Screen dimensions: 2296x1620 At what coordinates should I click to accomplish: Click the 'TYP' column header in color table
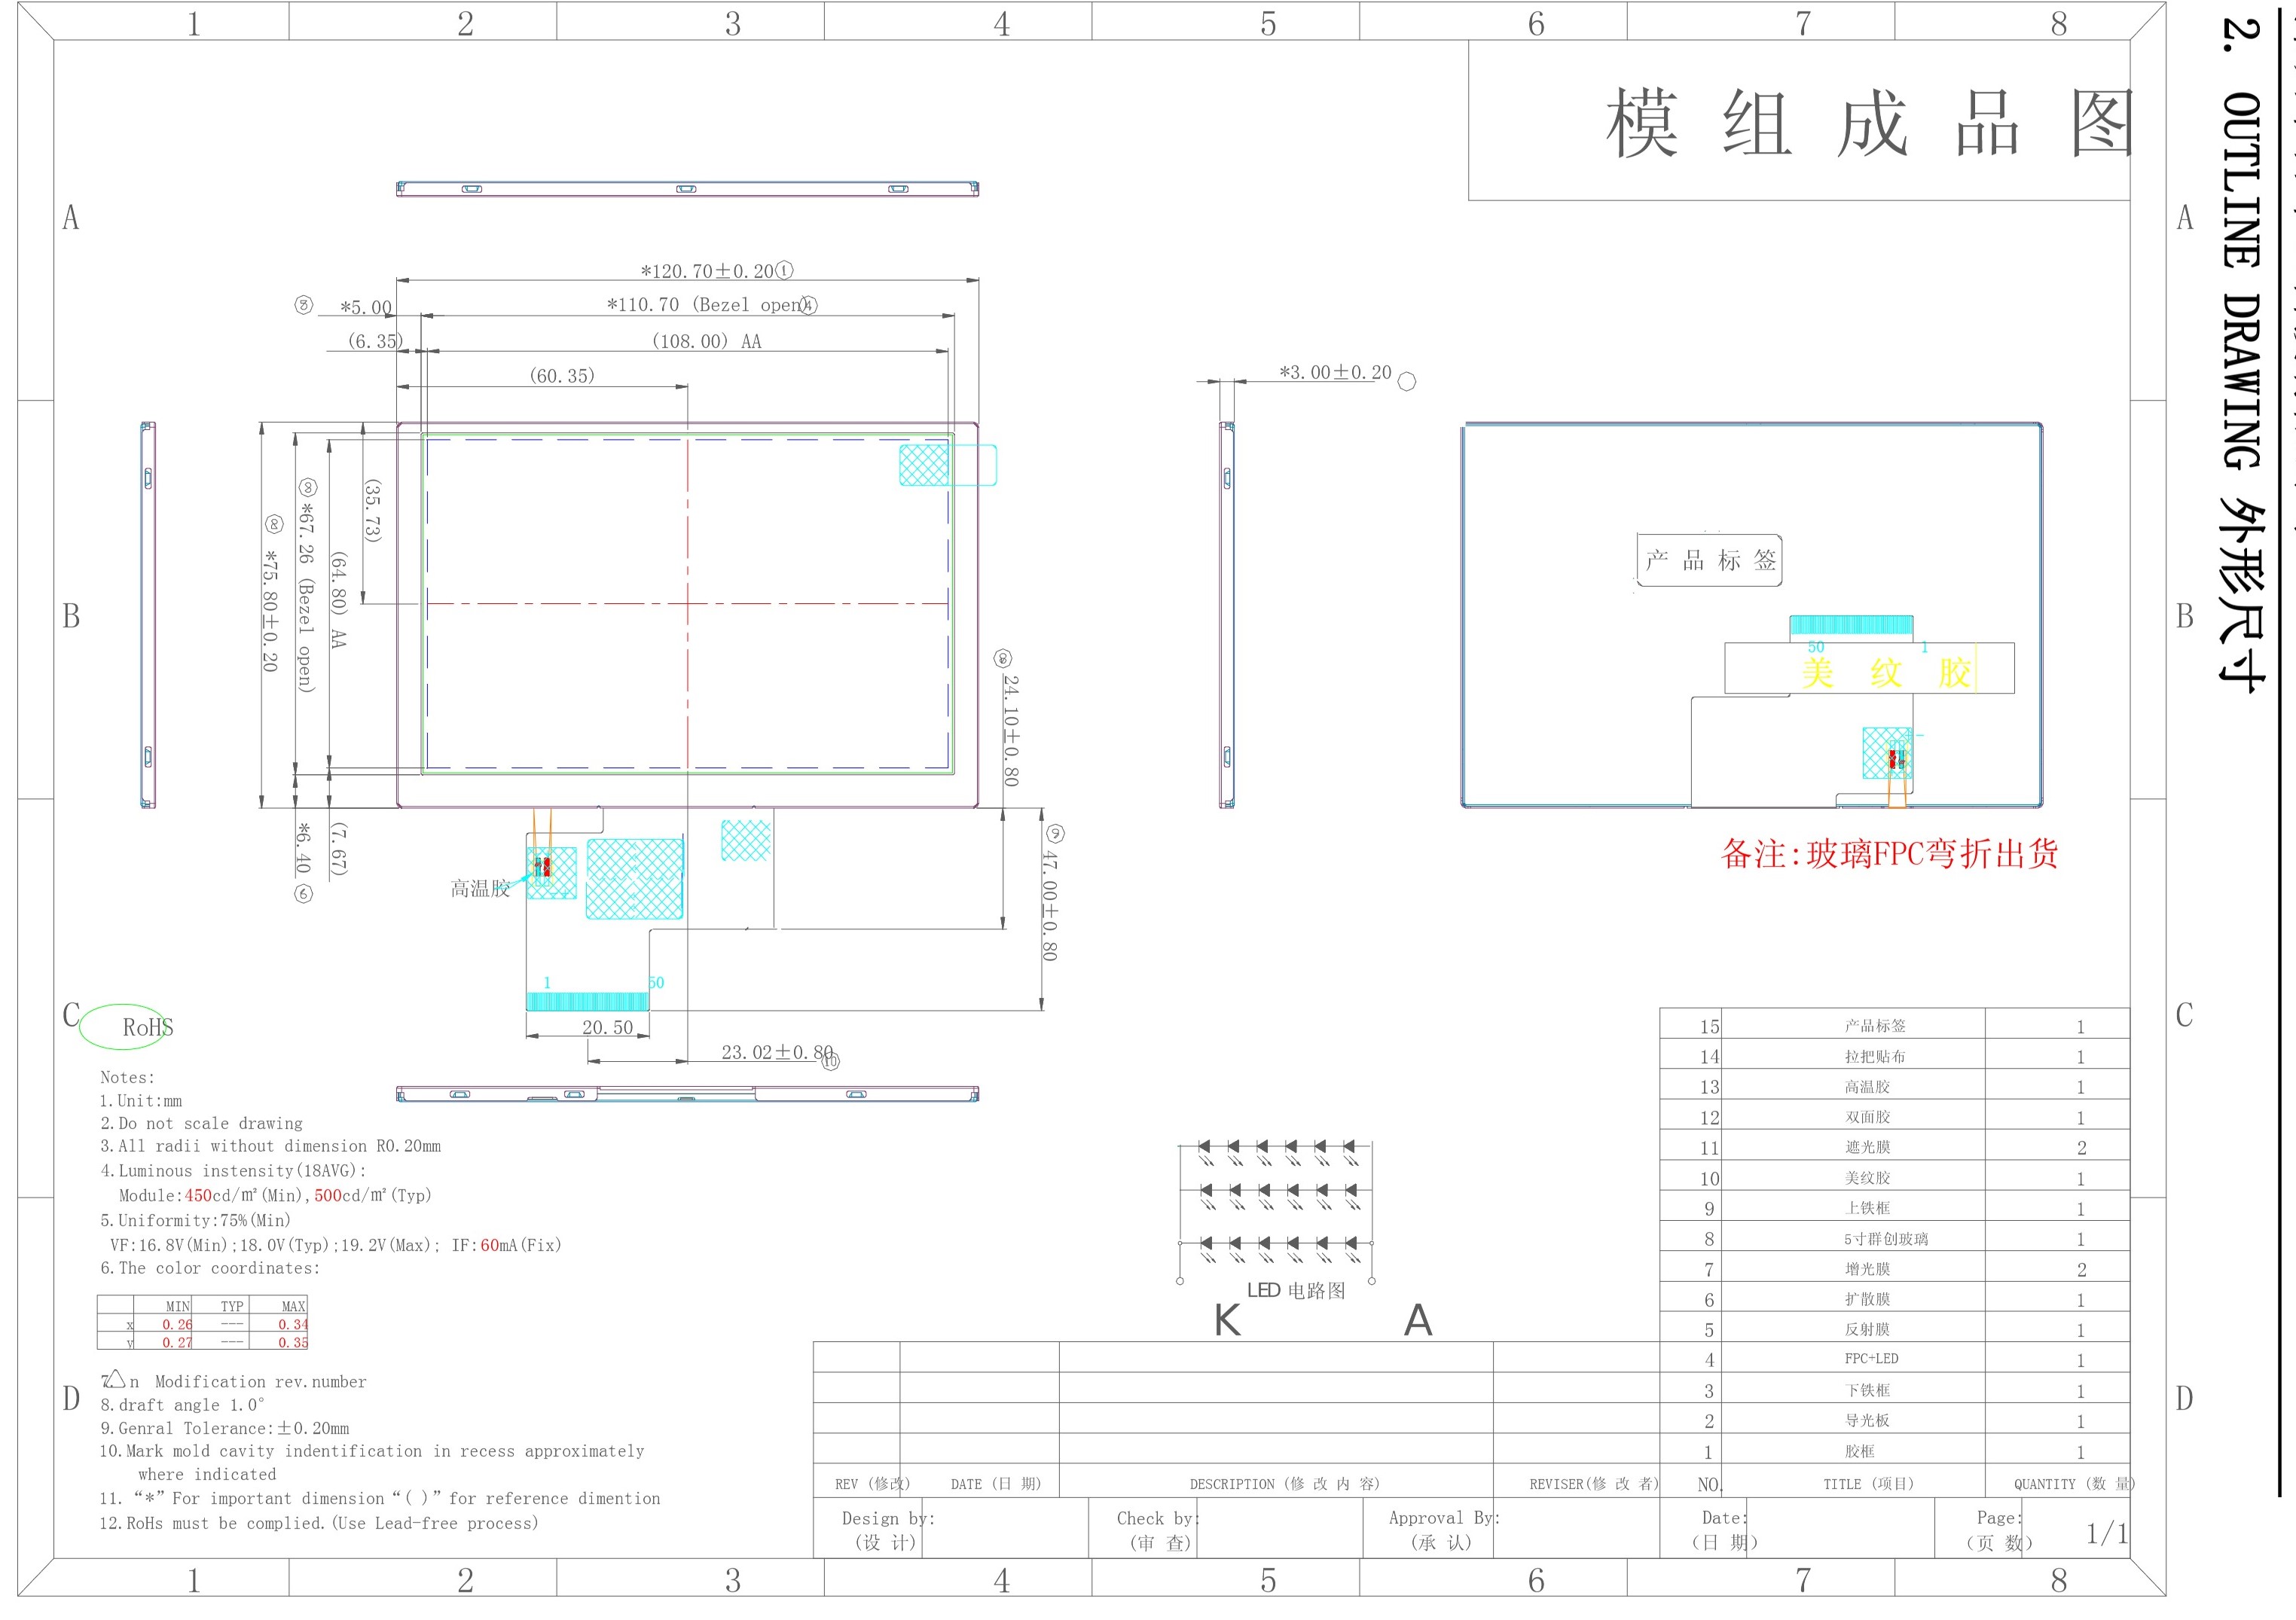click(232, 1306)
